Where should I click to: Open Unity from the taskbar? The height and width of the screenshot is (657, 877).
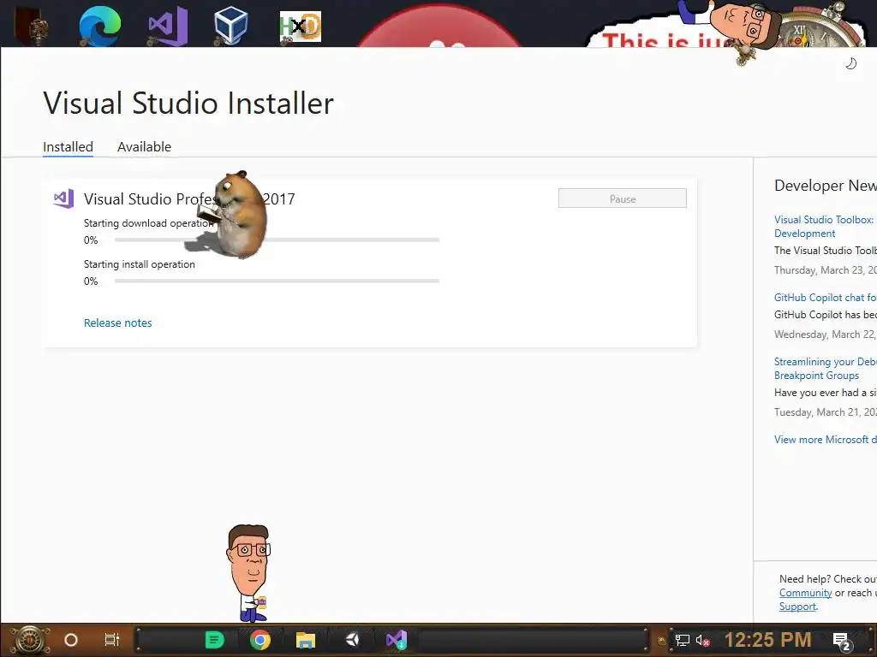[x=352, y=639]
